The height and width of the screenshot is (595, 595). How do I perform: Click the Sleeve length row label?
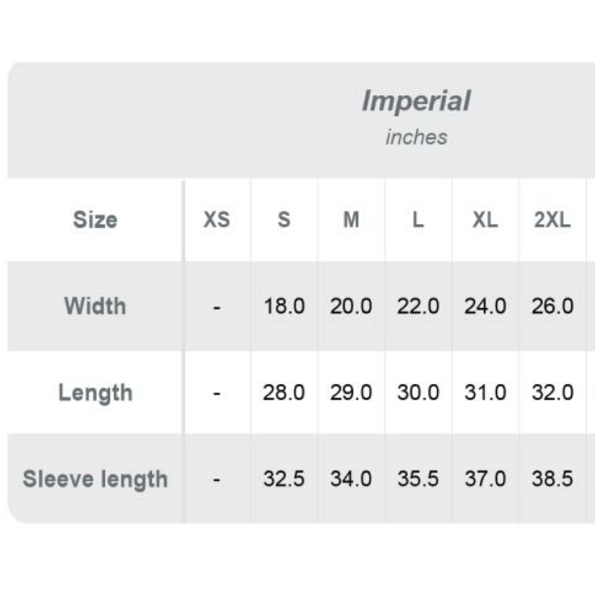point(95,479)
